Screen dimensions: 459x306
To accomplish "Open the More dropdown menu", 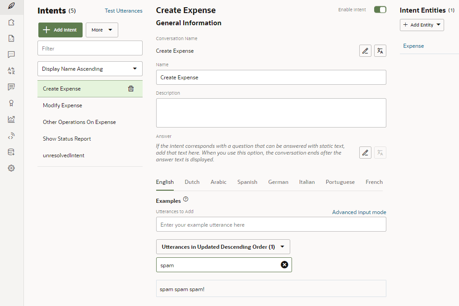I will (x=102, y=30).
